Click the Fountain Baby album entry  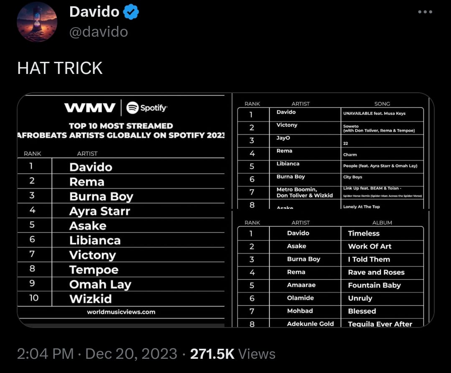point(374,285)
